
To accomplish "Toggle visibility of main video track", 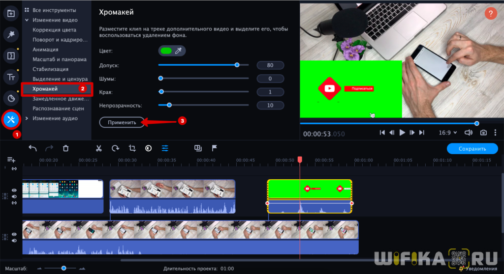I will tap(14, 234).
